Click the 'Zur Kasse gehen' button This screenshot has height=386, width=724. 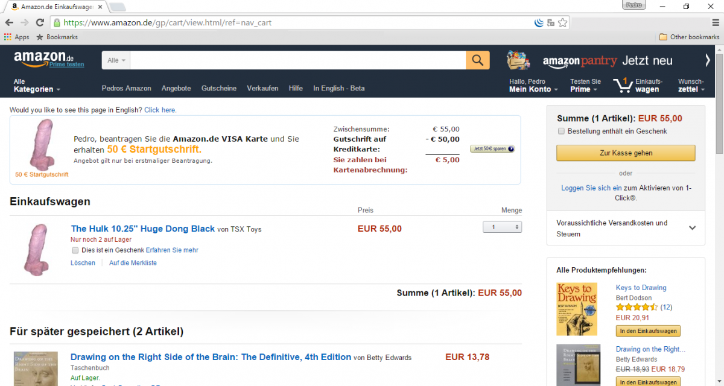(626, 153)
